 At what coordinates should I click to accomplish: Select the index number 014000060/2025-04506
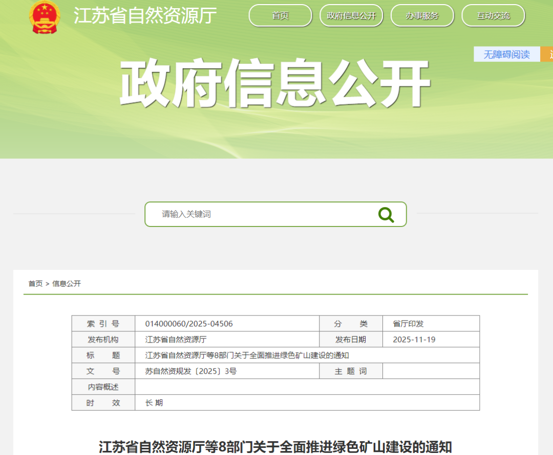tap(189, 324)
